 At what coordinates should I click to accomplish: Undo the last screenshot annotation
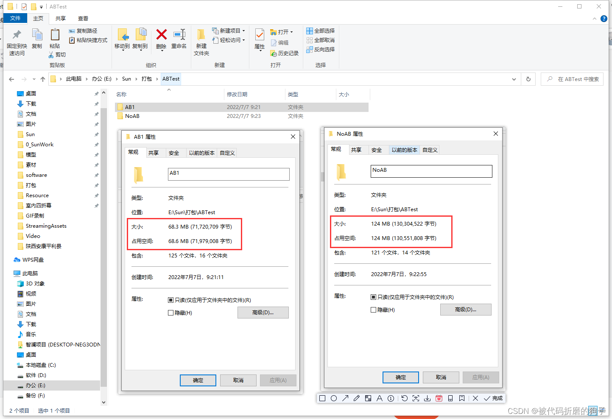pos(404,398)
